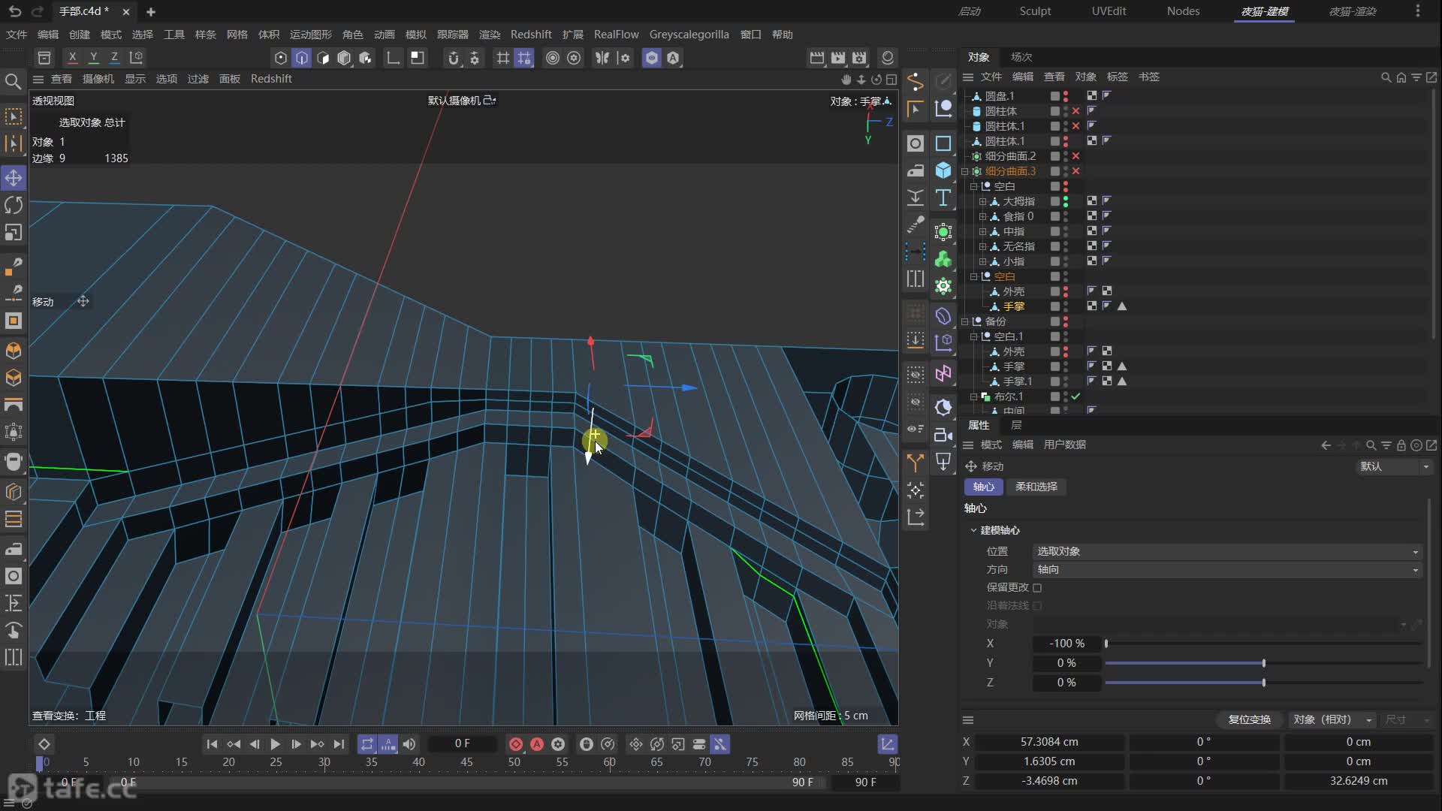The height and width of the screenshot is (811, 1442).
Task: Adjust the X axis percentage slider
Action: click(x=1264, y=644)
